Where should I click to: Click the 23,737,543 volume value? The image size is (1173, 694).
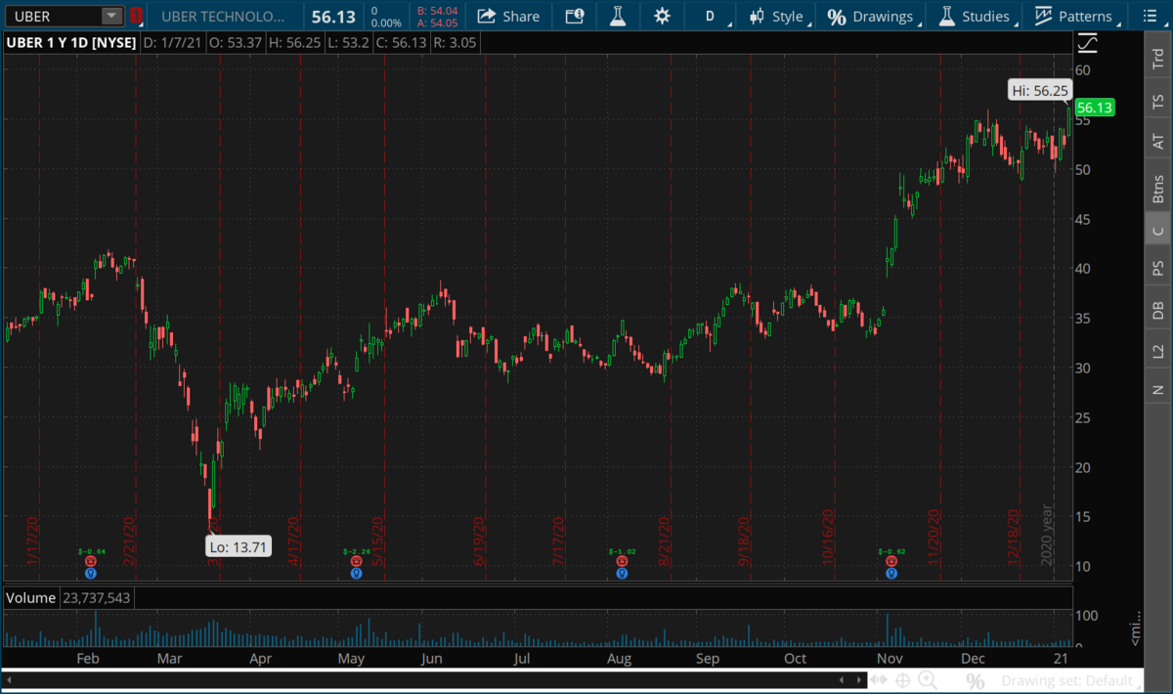click(x=96, y=597)
